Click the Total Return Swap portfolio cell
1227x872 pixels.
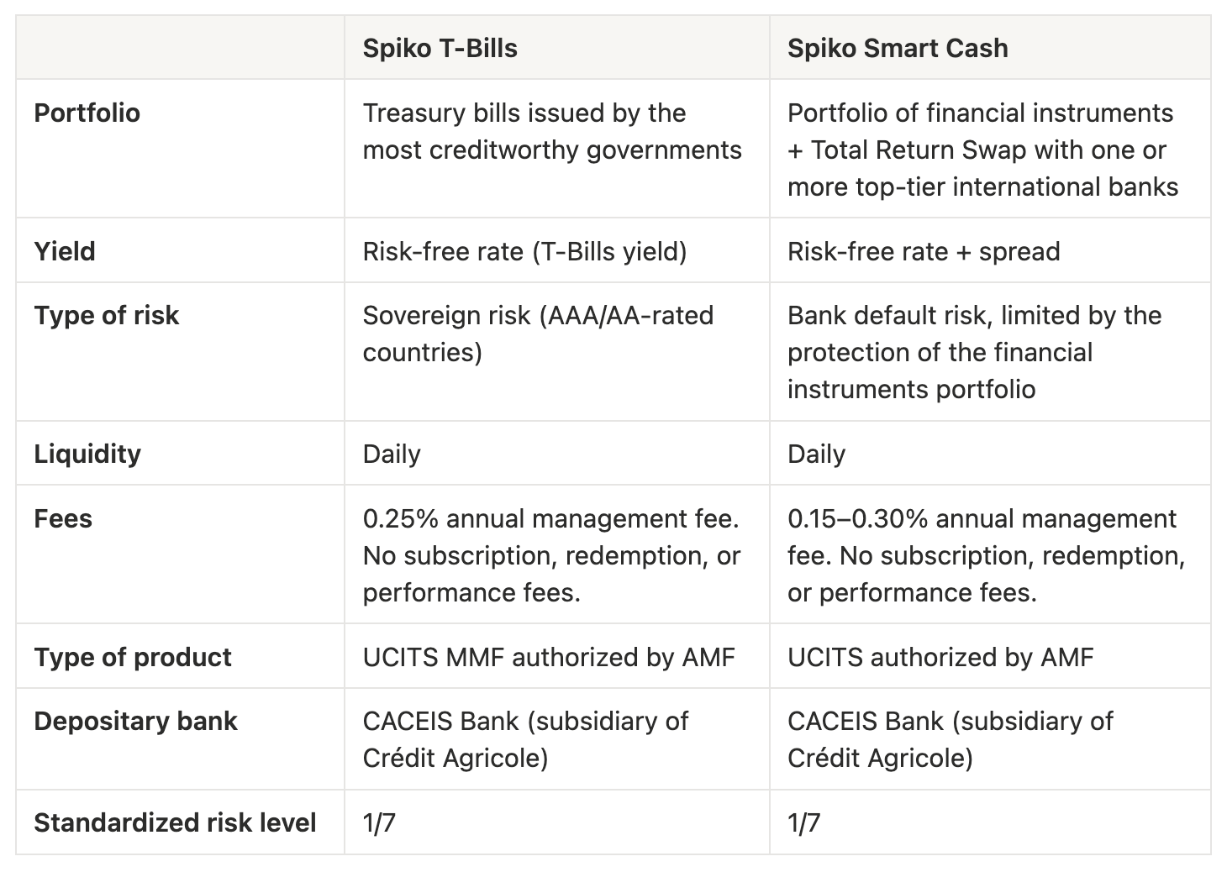point(982,150)
